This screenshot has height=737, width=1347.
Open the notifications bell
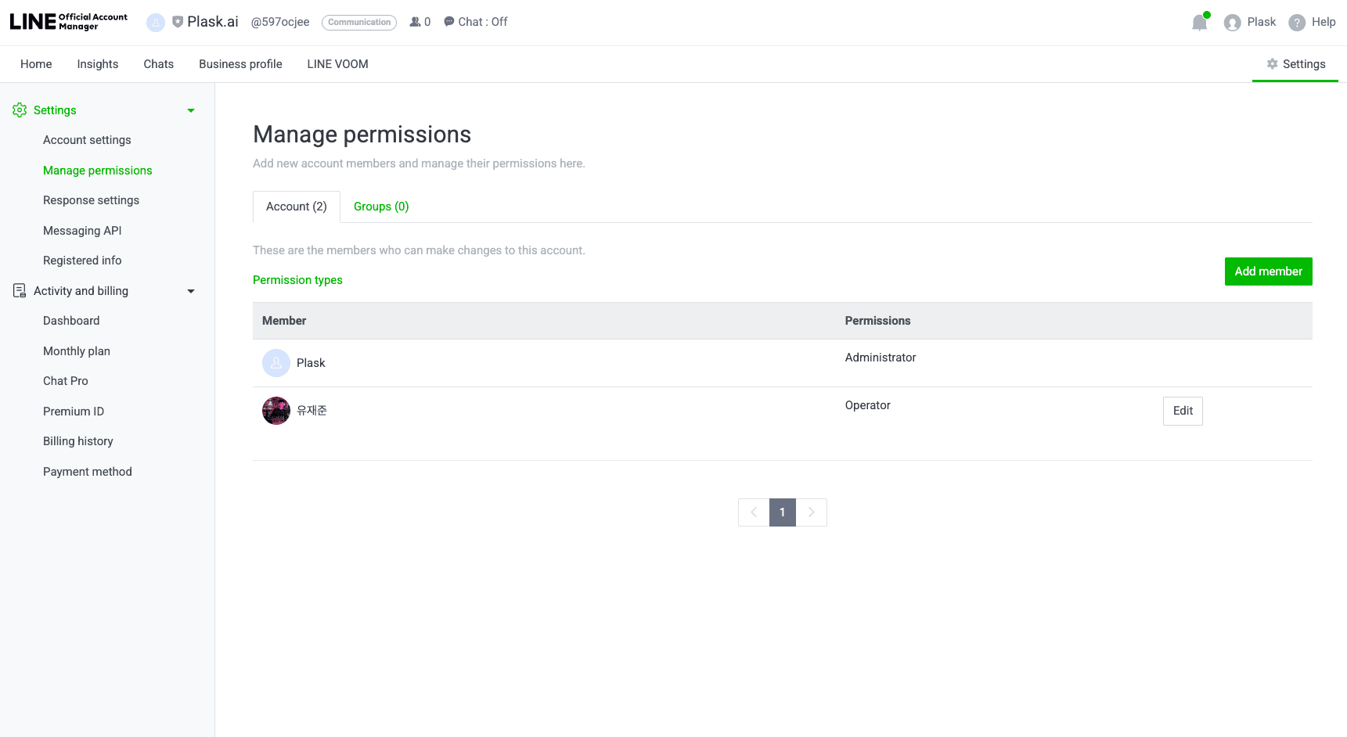[1200, 22]
